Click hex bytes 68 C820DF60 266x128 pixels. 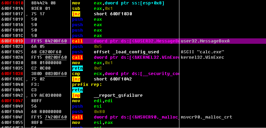[x=46, y=52]
